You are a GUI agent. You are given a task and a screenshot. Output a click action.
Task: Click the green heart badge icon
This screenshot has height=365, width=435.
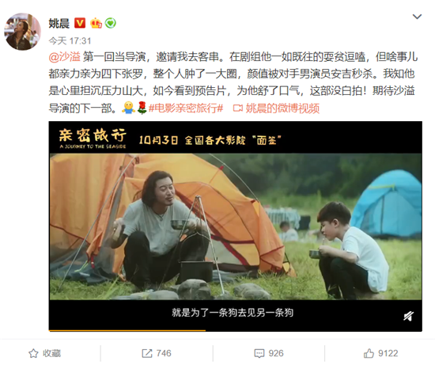[111, 23]
